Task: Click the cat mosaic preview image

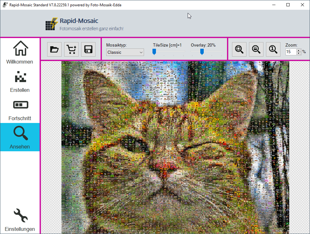Action: coord(175,148)
